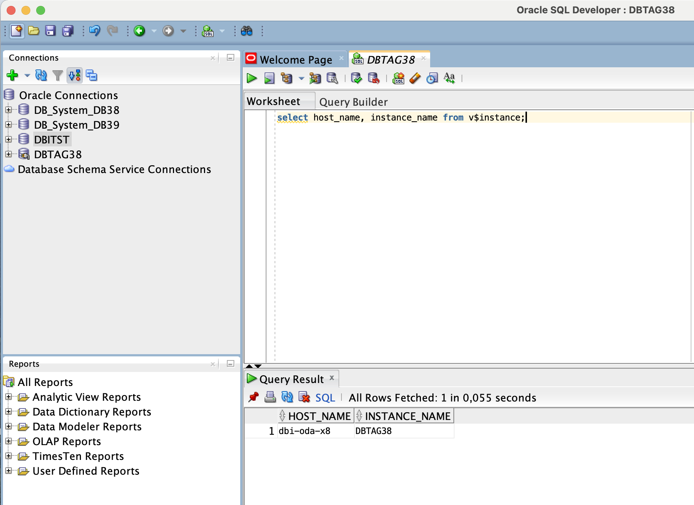Minimize the Reports panel
The width and height of the screenshot is (694, 505).
[231, 364]
